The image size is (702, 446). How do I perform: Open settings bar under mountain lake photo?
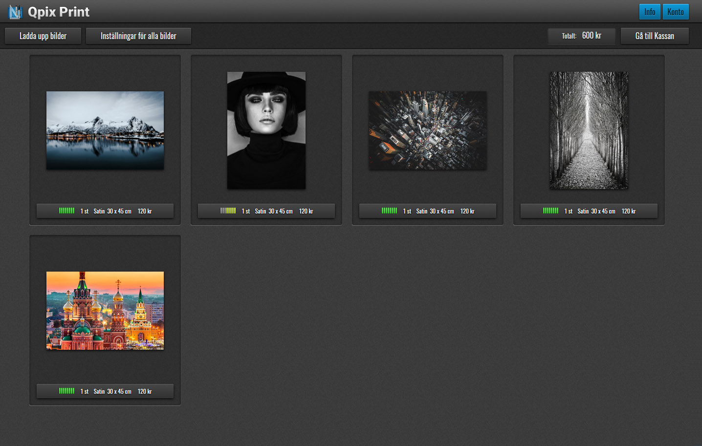(x=105, y=211)
